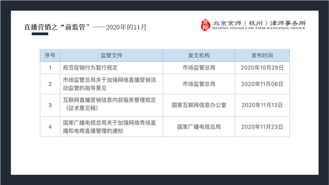Select the 序号 column header
329x185 pixels.
tap(50, 55)
